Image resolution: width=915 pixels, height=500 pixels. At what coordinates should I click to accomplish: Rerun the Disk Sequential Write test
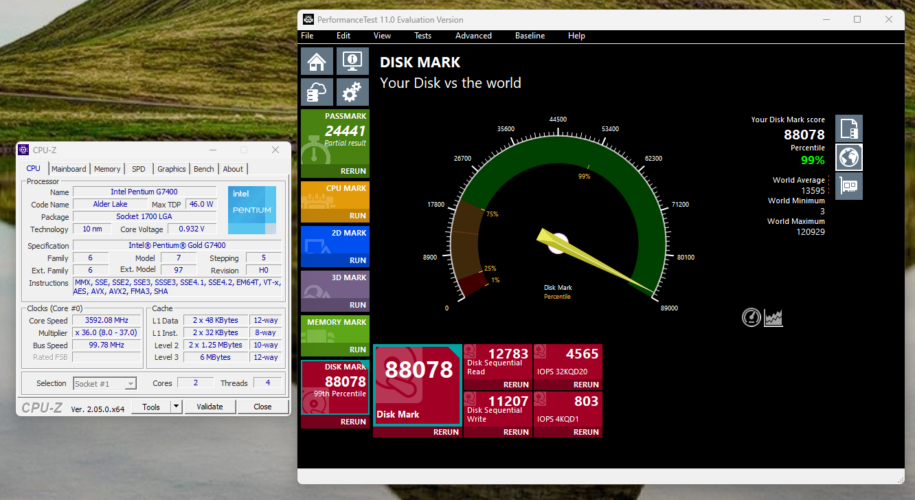coord(516,432)
